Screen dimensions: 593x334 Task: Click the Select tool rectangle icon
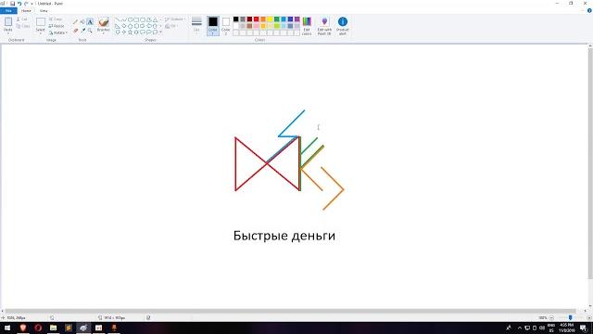[41, 22]
